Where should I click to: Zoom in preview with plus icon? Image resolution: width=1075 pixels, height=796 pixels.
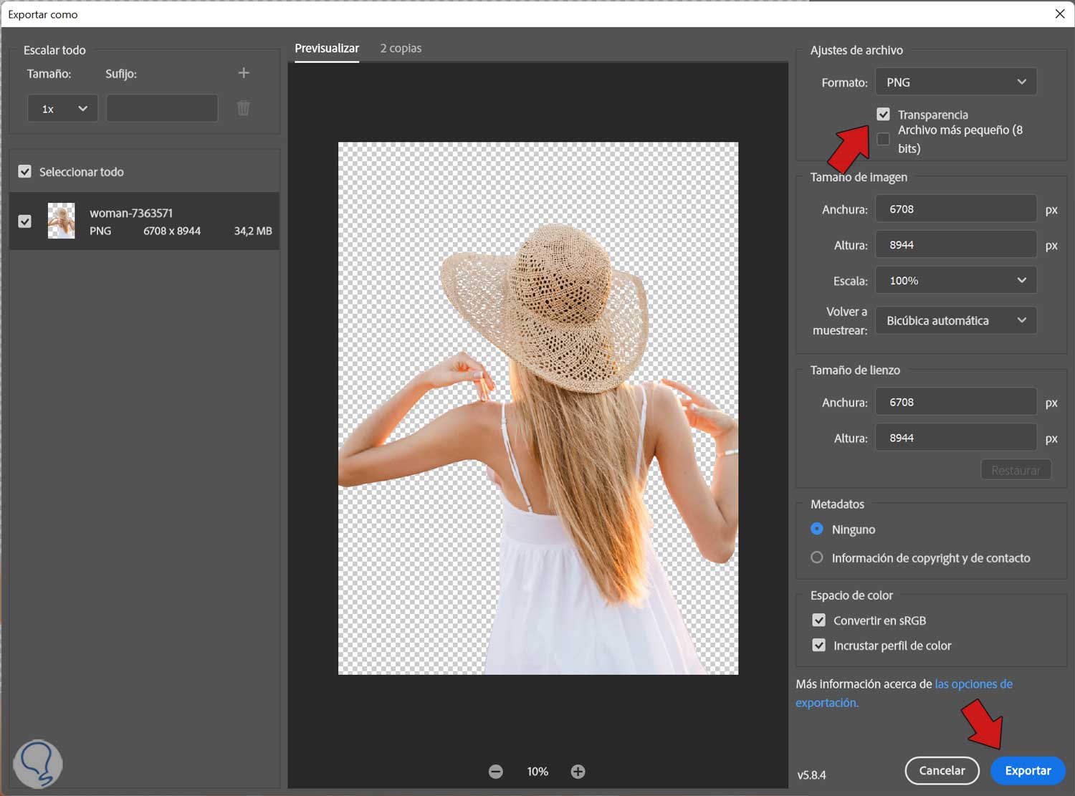pos(578,772)
